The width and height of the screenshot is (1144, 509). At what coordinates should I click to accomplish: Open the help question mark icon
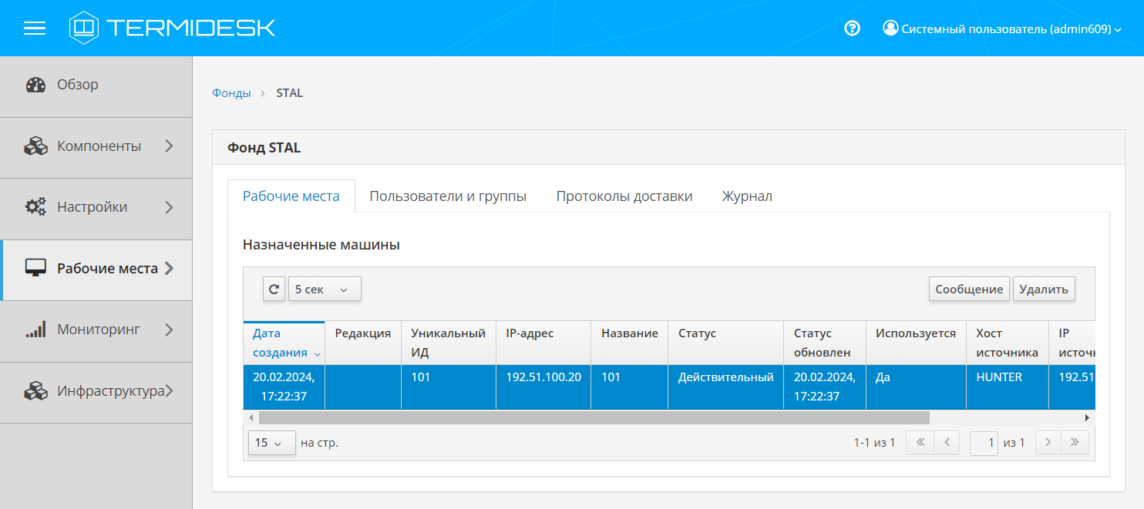(x=852, y=28)
